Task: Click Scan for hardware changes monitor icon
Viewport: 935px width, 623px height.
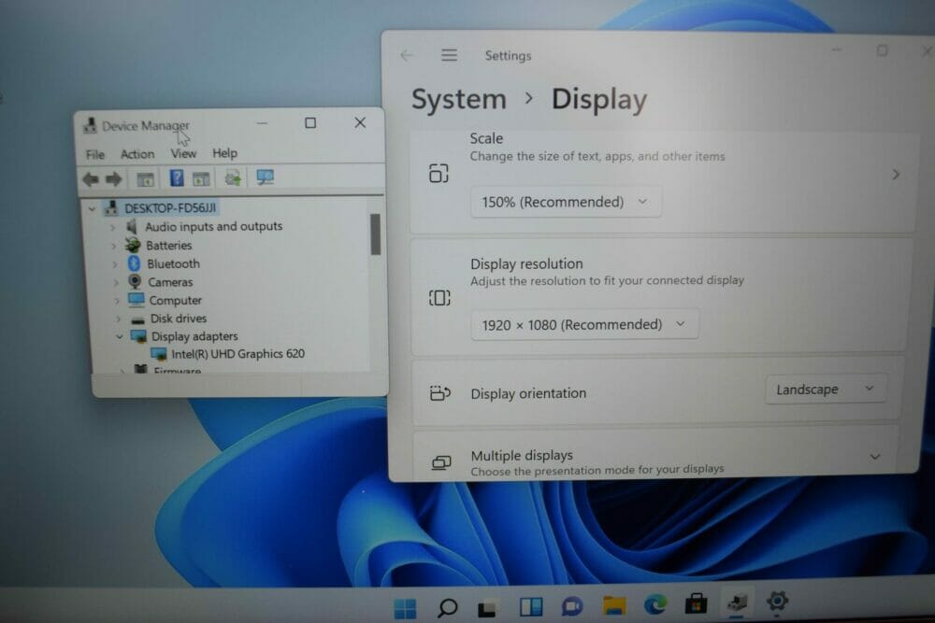Action: 265,177
